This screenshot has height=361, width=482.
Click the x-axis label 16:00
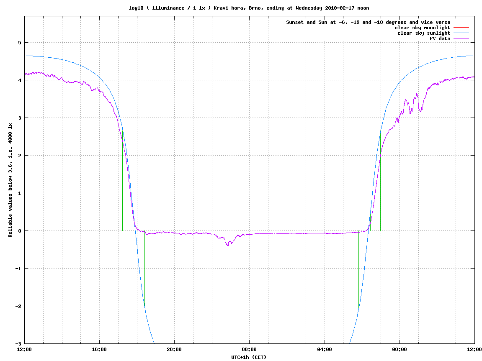coord(99,350)
